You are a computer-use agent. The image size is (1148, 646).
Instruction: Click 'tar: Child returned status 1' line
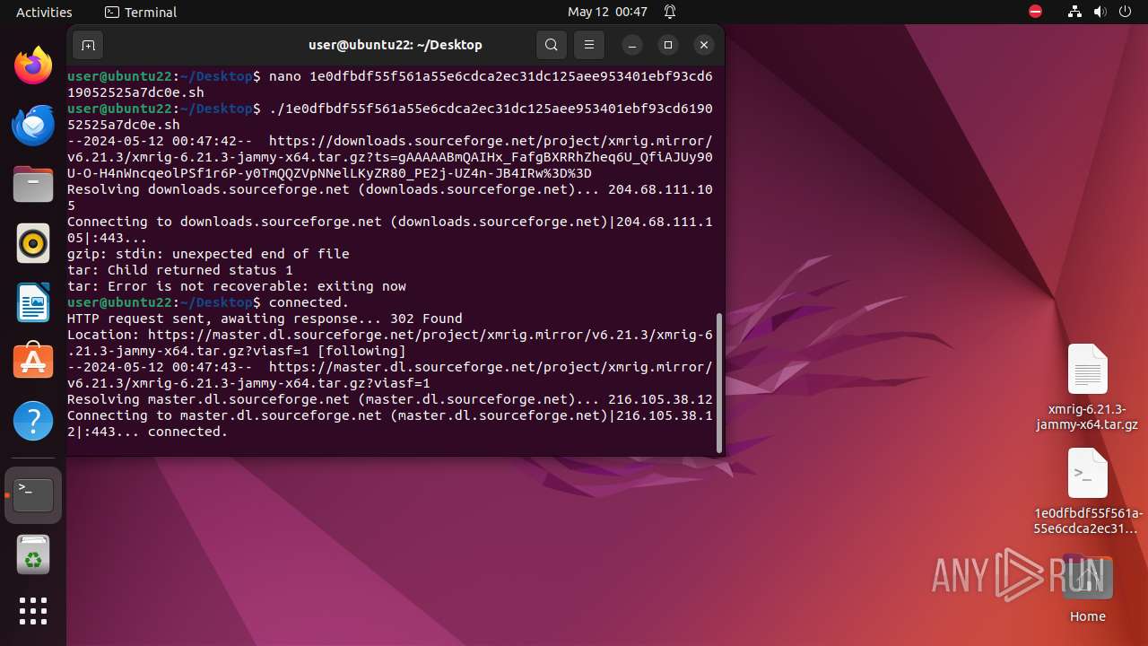click(x=180, y=270)
